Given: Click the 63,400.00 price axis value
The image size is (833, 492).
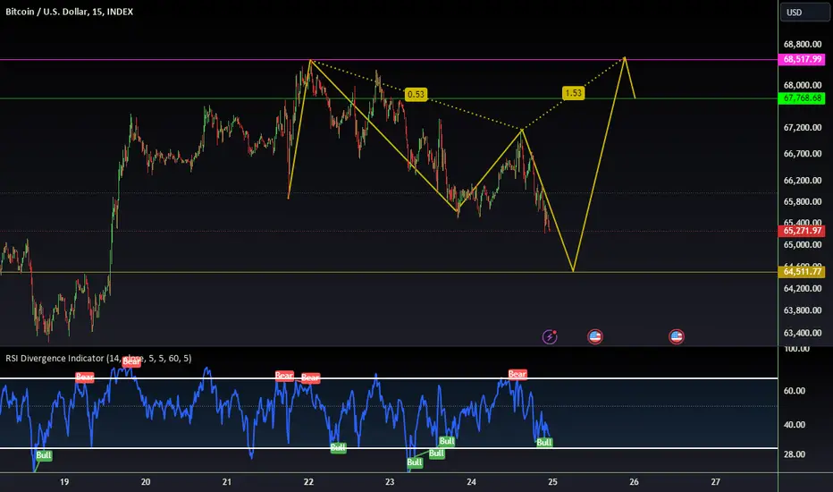Looking at the screenshot, I should point(803,333).
